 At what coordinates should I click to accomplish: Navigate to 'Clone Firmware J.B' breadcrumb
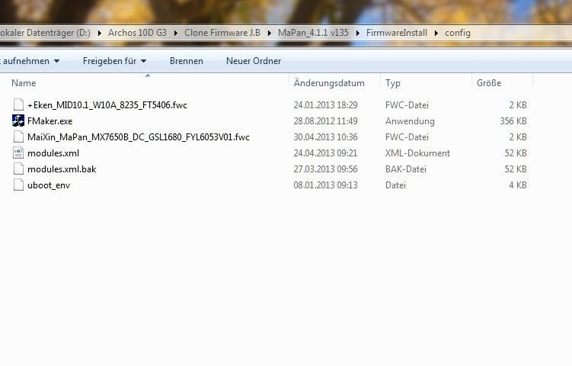coord(222,33)
